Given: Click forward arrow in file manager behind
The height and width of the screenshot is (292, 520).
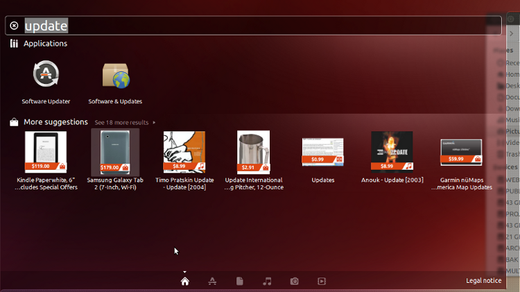Looking at the screenshot, I should (512, 33).
